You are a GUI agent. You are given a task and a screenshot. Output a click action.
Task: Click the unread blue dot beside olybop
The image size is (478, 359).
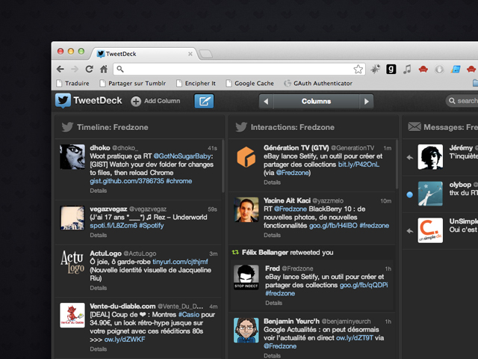tap(410, 194)
